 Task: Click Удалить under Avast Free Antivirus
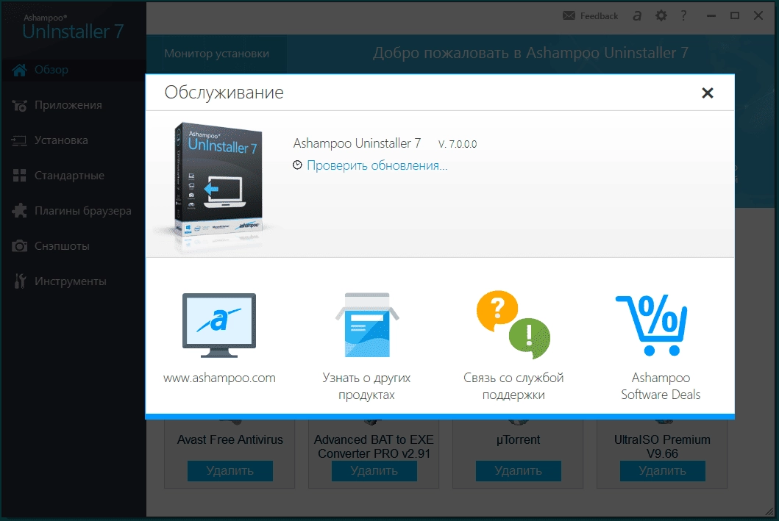230,471
